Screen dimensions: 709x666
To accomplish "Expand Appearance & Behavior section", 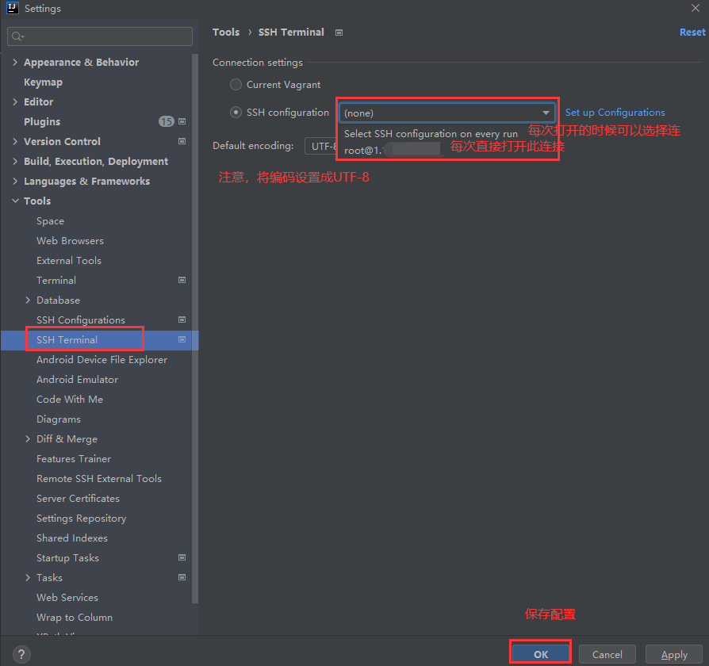I will tap(15, 62).
